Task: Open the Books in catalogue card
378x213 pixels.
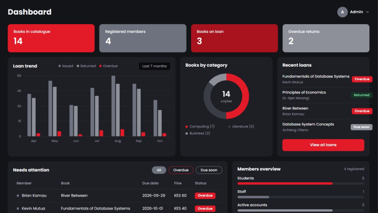Action: tap(51, 38)
